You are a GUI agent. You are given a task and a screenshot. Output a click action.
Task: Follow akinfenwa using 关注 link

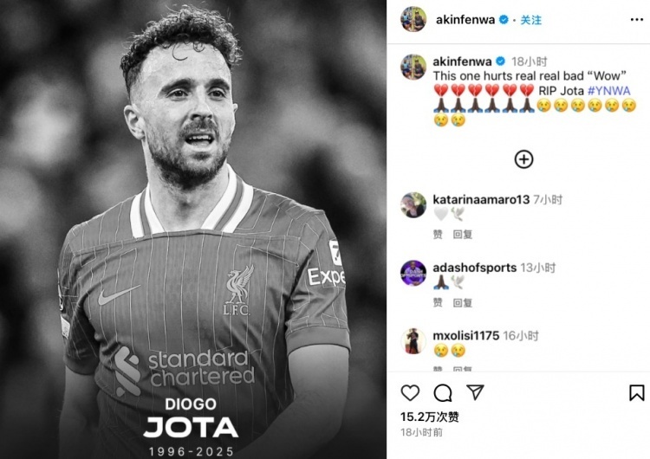(x=531, y=20)
